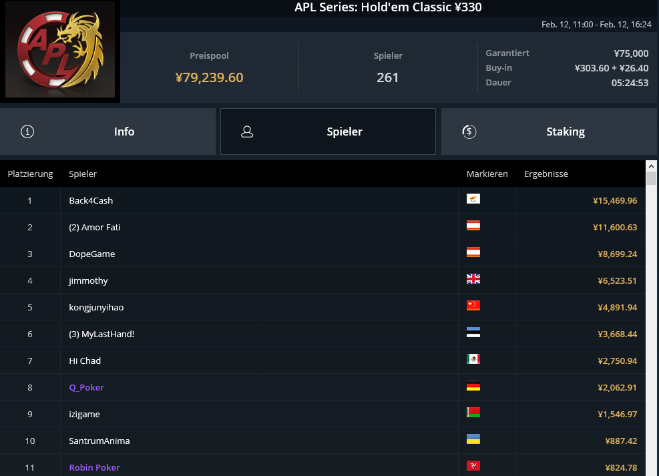
Task: Select player kongjunyihao
Action: coord(96,308)
